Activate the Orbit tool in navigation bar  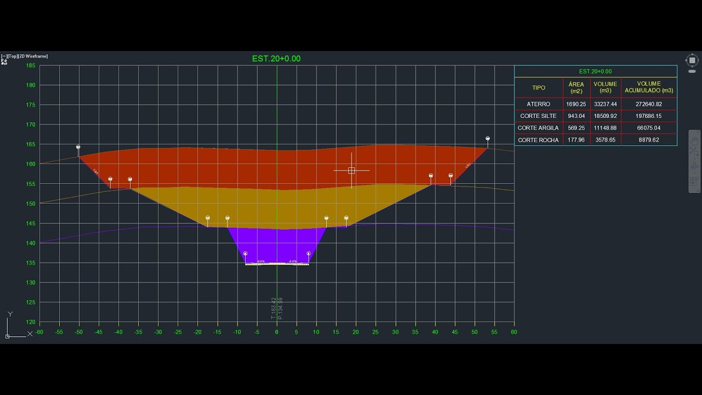[694, 166]
